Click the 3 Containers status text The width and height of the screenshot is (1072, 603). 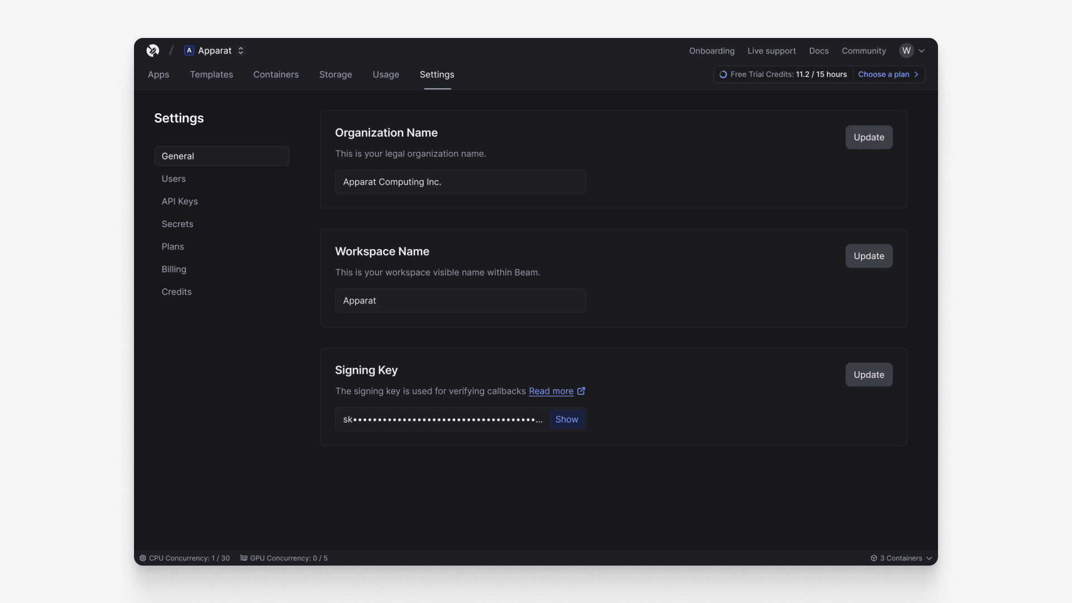pyautogui.click(x=901, y=558)
